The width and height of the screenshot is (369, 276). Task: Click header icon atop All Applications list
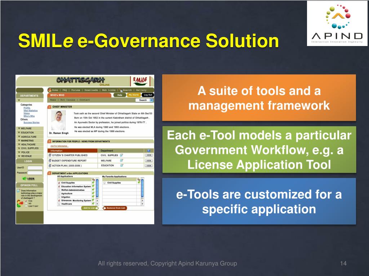tap(93, 179)
